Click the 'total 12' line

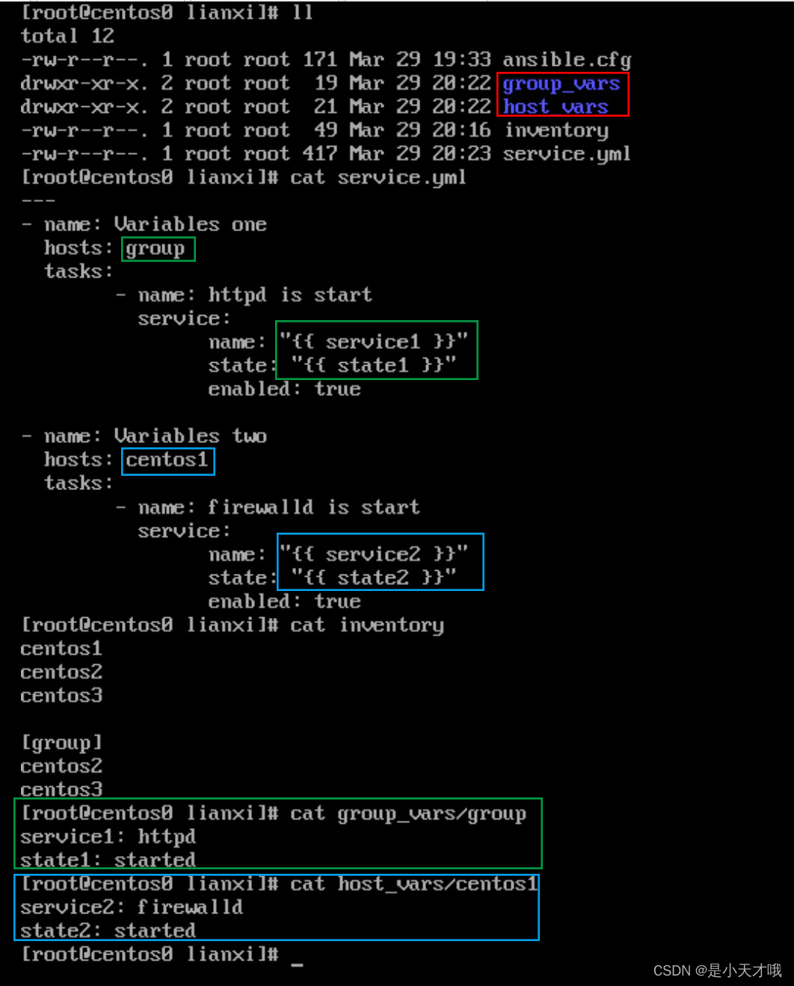[x=67, y=36]
